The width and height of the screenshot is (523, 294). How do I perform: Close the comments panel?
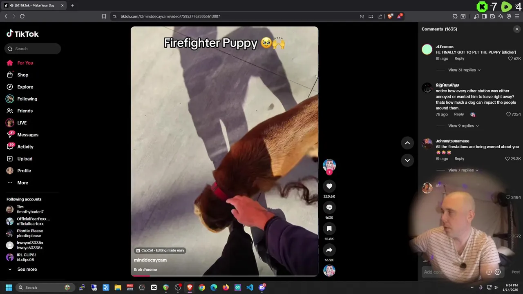517,29
